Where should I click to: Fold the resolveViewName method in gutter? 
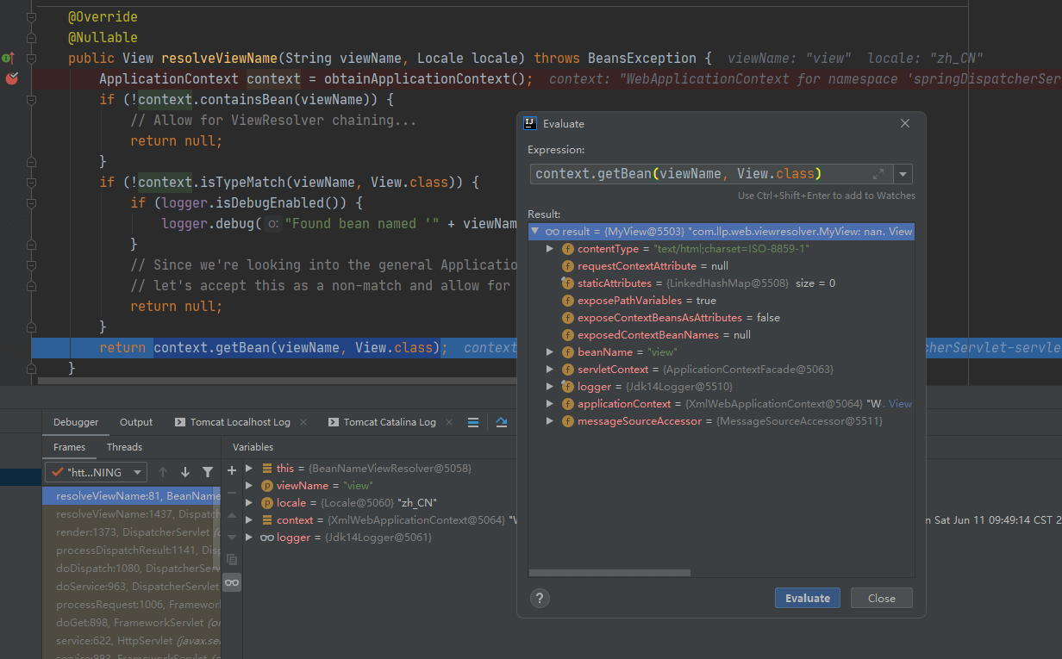click(32, 59)
